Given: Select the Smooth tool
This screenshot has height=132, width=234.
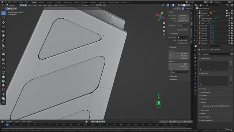Looking at the screenshot, I should tap(3, 85).
